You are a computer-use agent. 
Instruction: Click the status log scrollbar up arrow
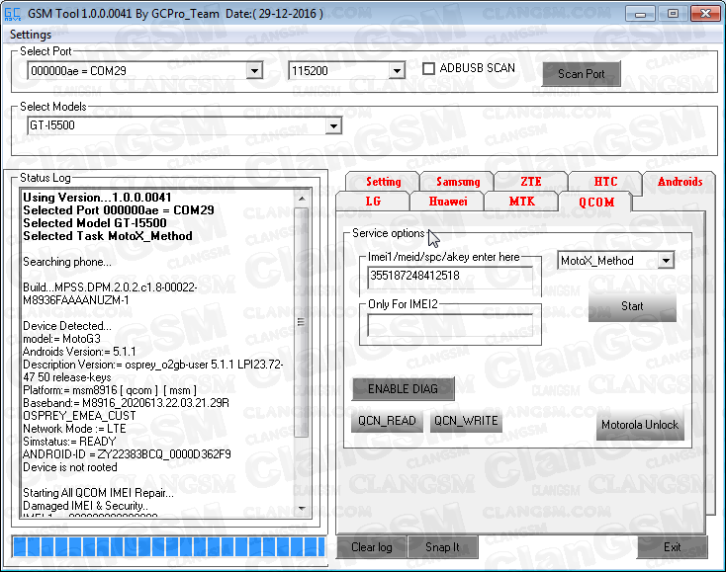coord(302,198)
